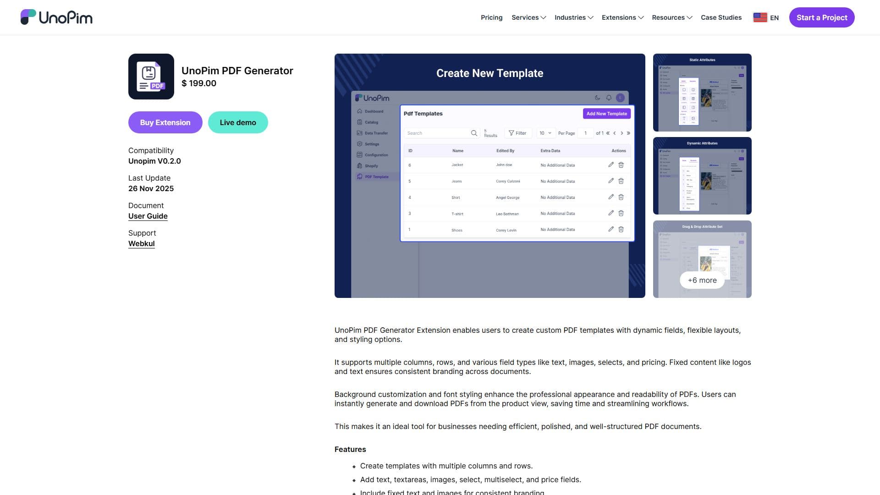Viewport: 880px width, 495px height.
Task: Click the +6 more images badge
Action: coord(702,280)
